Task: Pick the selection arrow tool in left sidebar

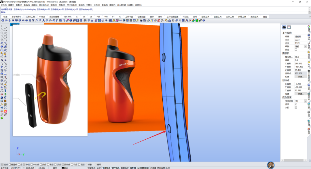Action: 2,26
